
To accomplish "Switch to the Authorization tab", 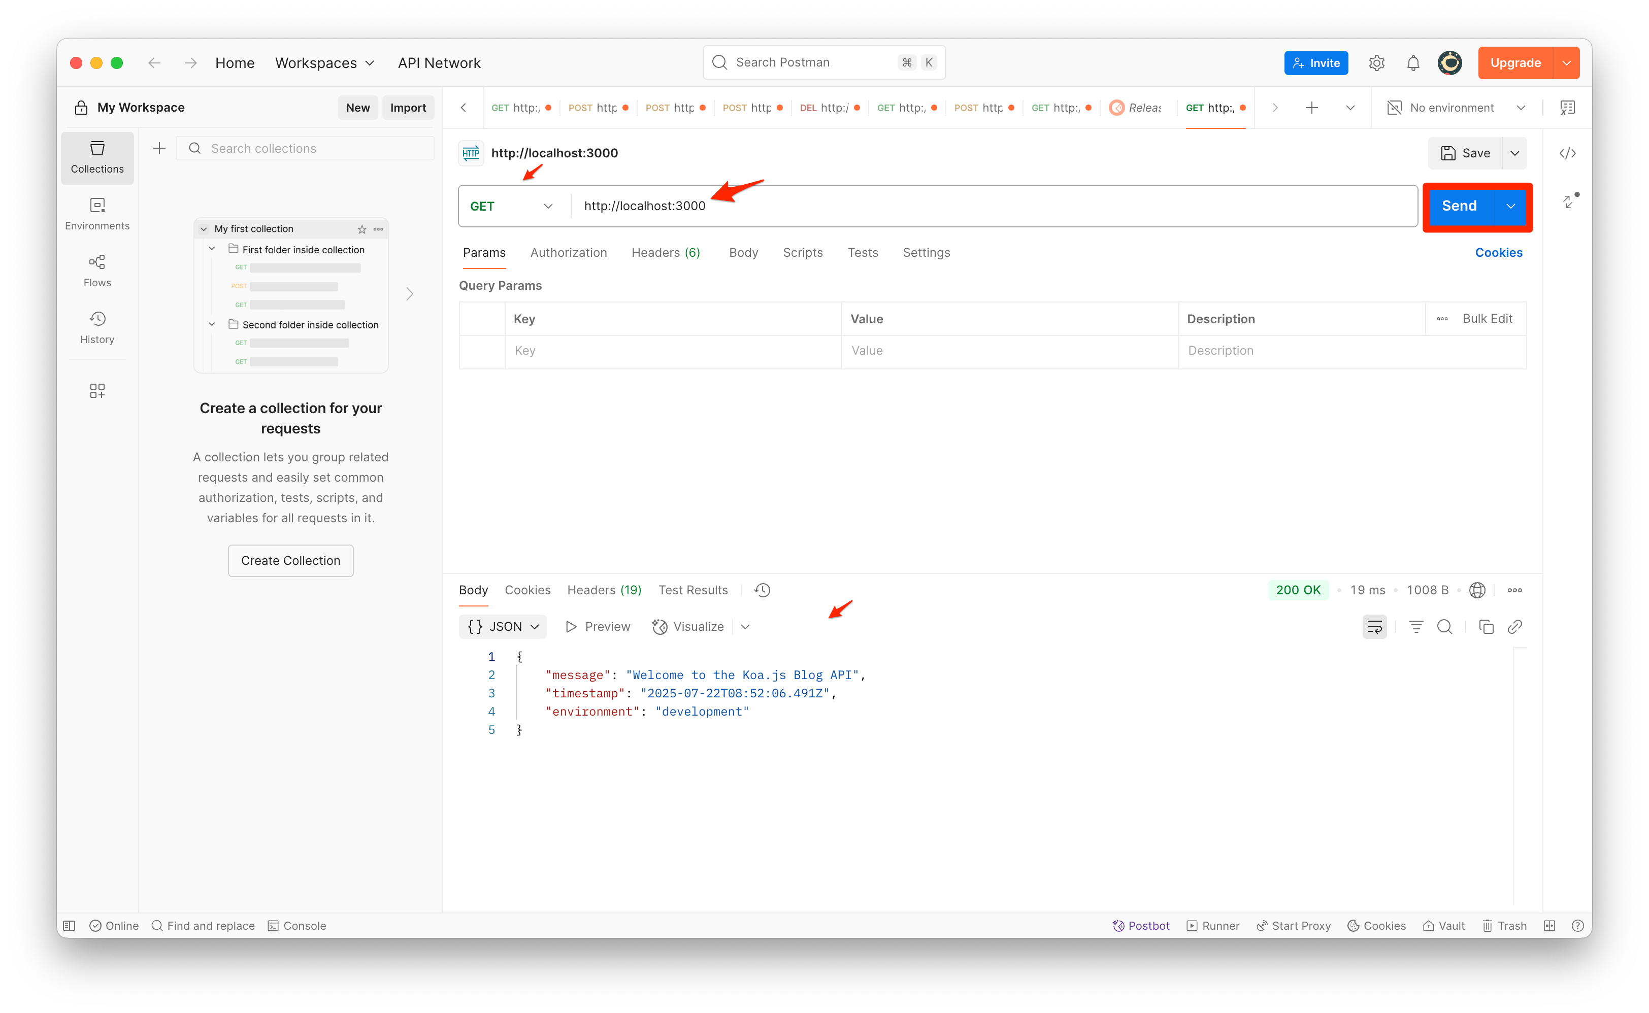I will point(568,253).
